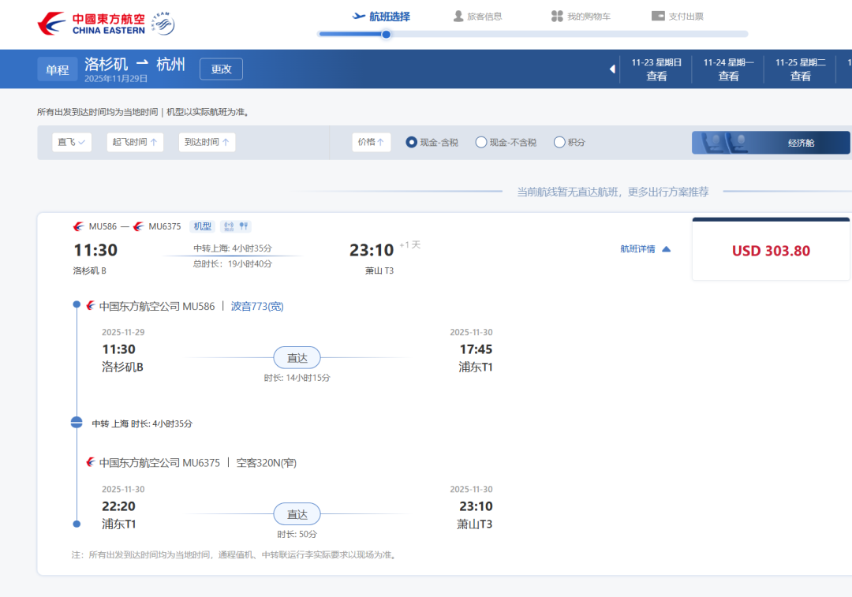Click the previous dates left arrow
Image resolution: width=852 pixels, height=597 pixels.
tap(612, 69)
